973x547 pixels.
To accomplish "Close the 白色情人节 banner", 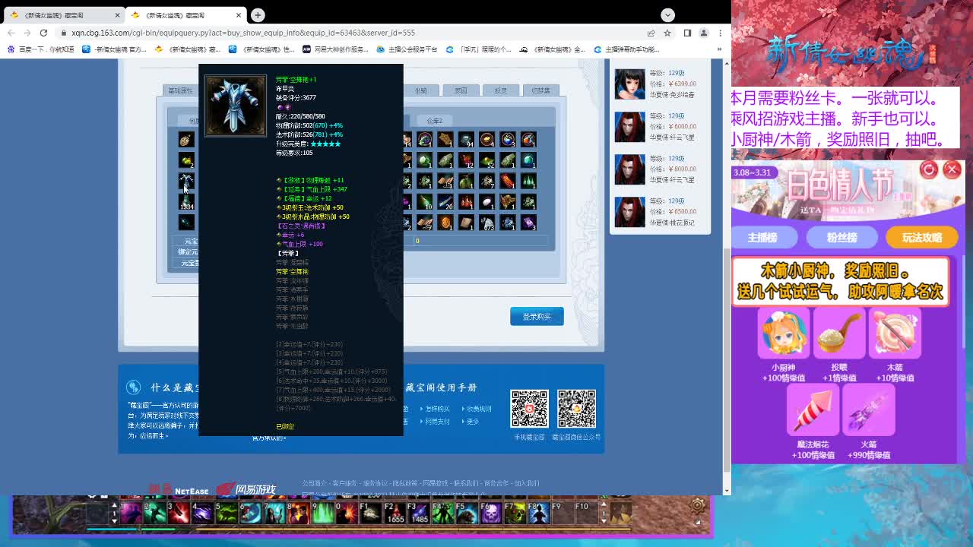I will point(952,169).
